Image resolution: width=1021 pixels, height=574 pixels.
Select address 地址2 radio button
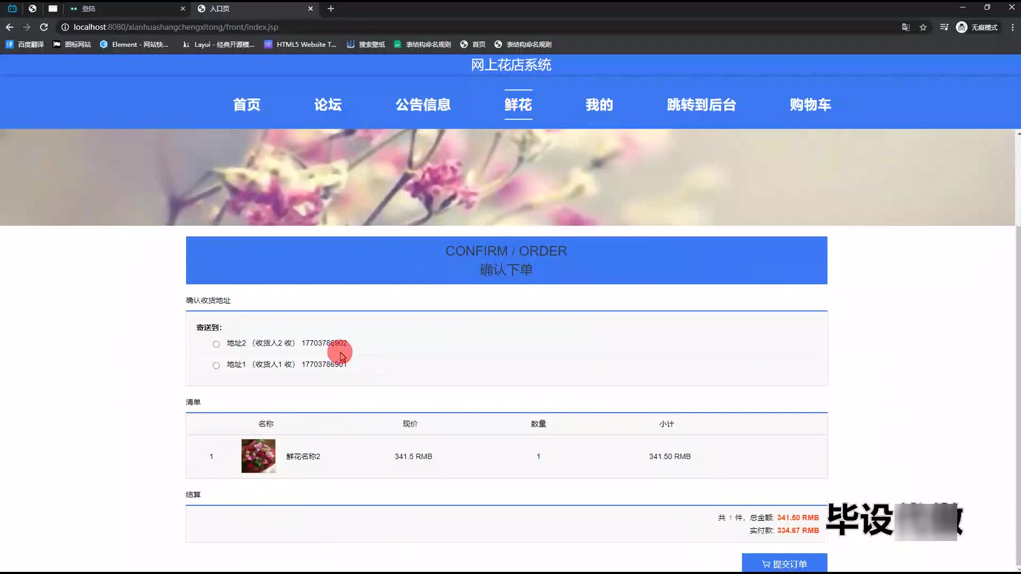pyautogui.click(x=216, y=344)
